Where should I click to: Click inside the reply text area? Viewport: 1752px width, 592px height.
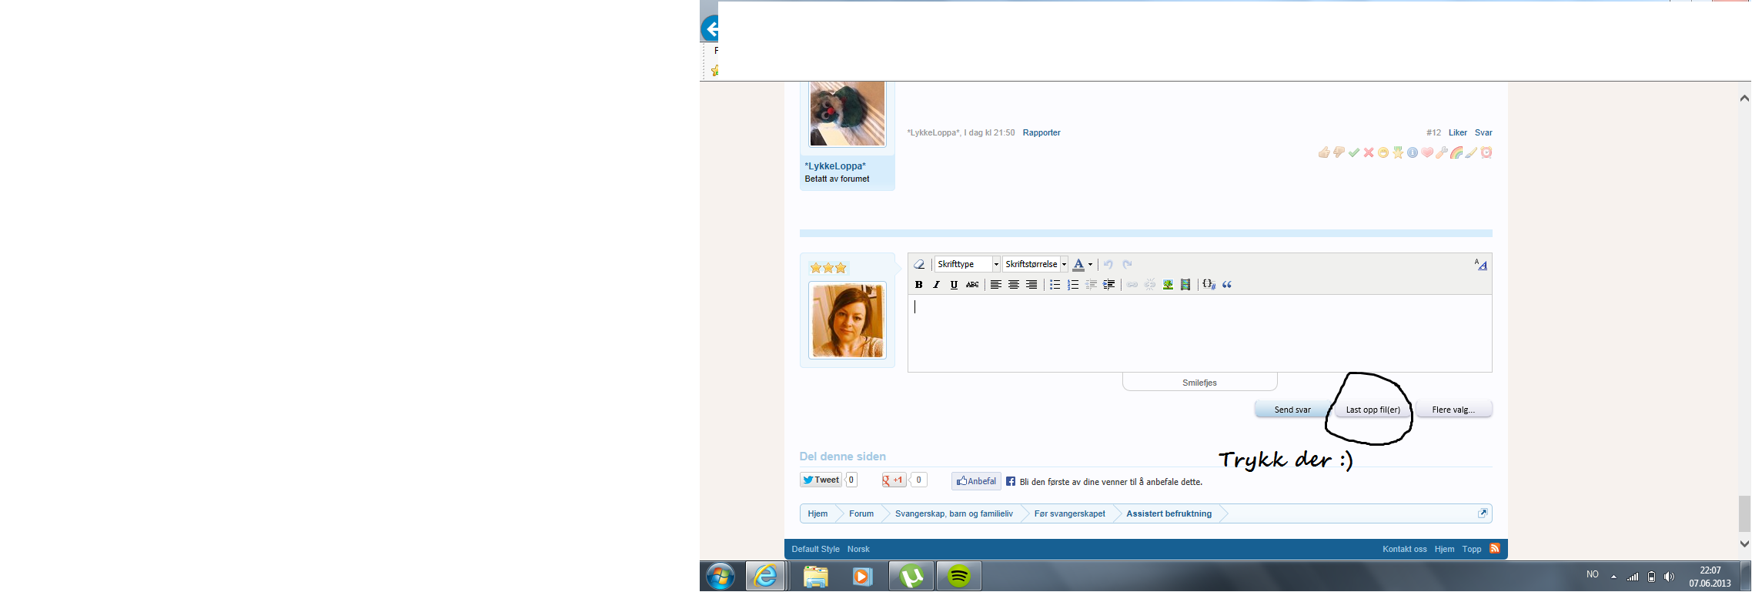[x=1199, y=335]
